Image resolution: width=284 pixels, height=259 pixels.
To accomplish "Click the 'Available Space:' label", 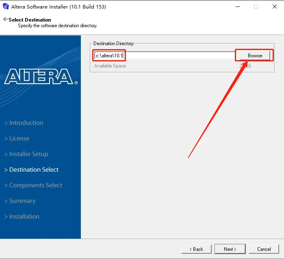I will [x=110, y=66].
